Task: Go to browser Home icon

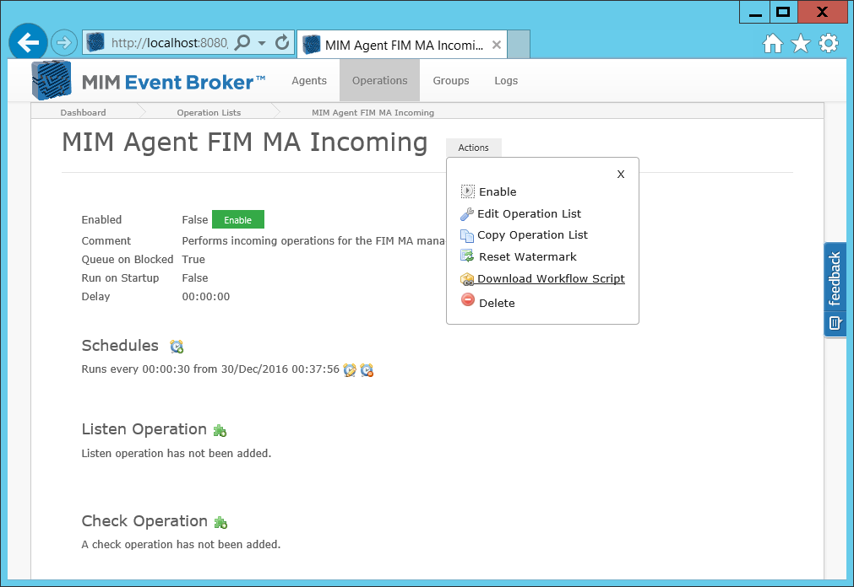Action: 772,44
